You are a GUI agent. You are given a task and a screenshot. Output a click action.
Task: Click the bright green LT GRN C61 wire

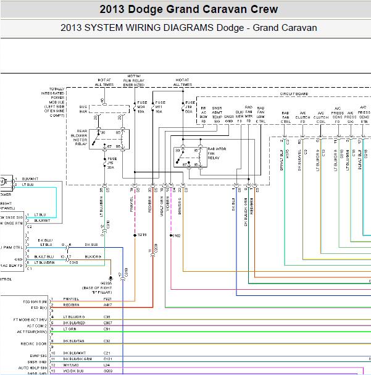[211, 332]
